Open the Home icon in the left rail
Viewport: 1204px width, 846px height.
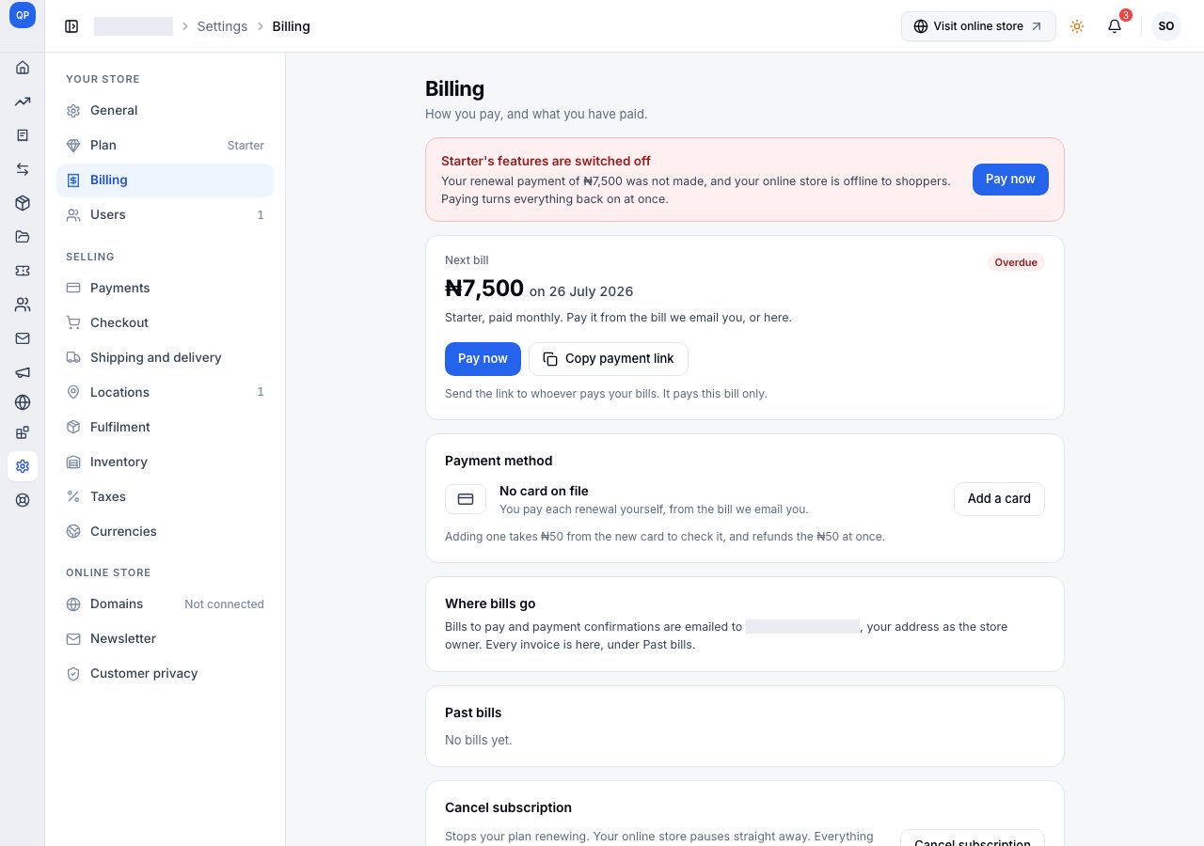pyautogui.click(x=23, y=68)
